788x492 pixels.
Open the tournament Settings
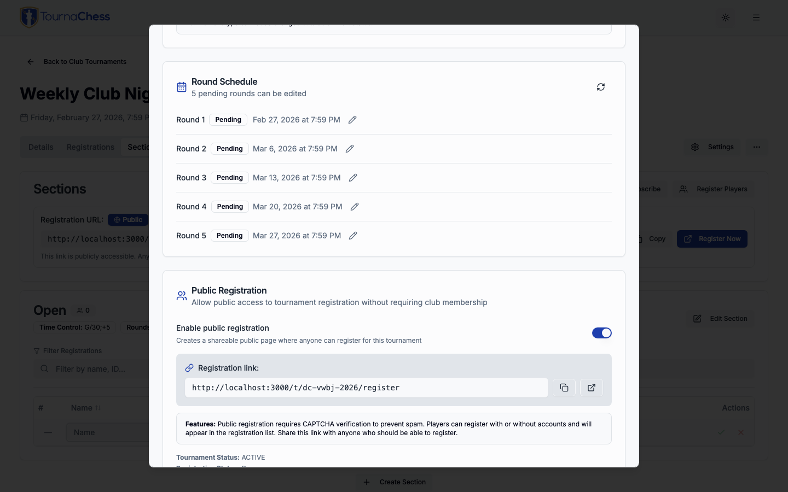click(x=713, y=147)
